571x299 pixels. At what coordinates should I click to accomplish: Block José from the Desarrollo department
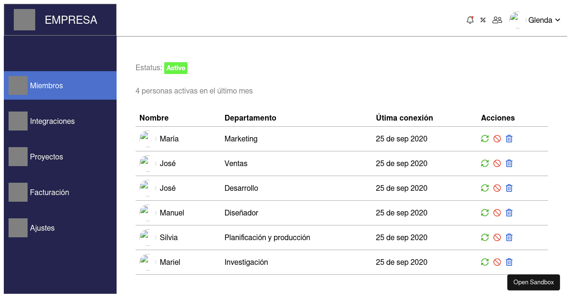pos(497,188)
